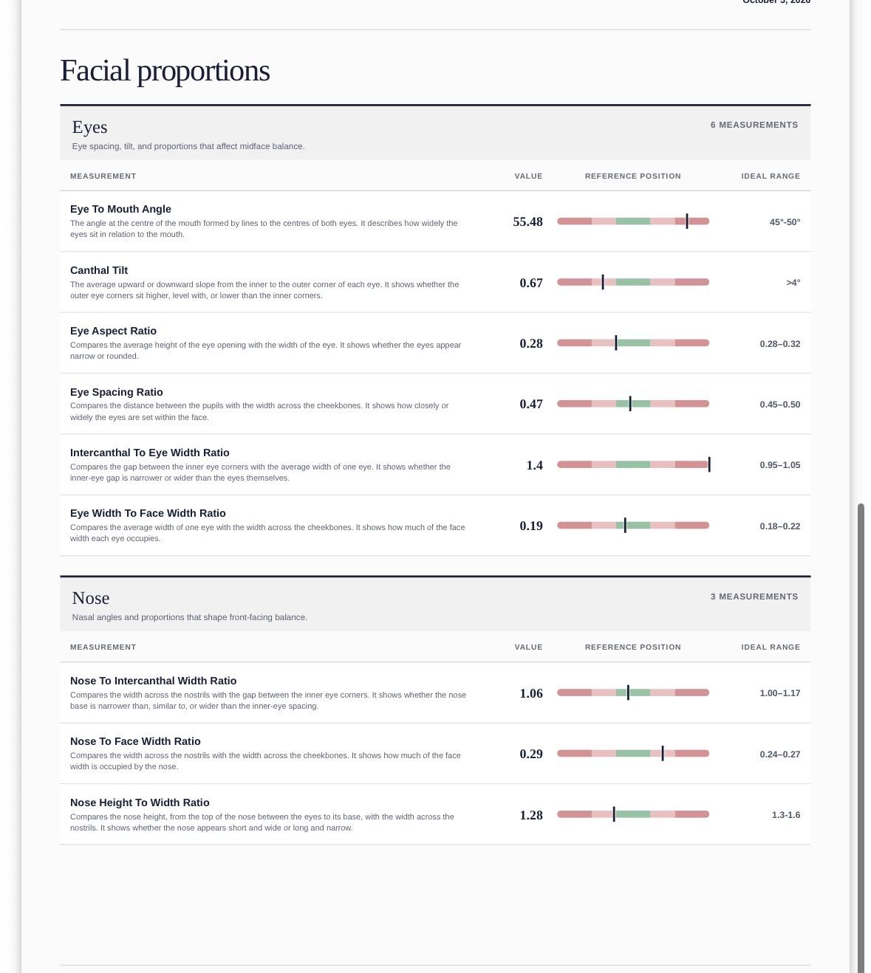871x973 pixels.
Task: Click the ideal range "0.45–0.50"
Action: coord(780,405)
